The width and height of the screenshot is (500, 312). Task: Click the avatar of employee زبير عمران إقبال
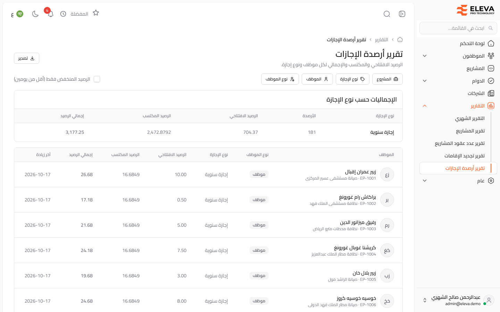coord(387,174)
